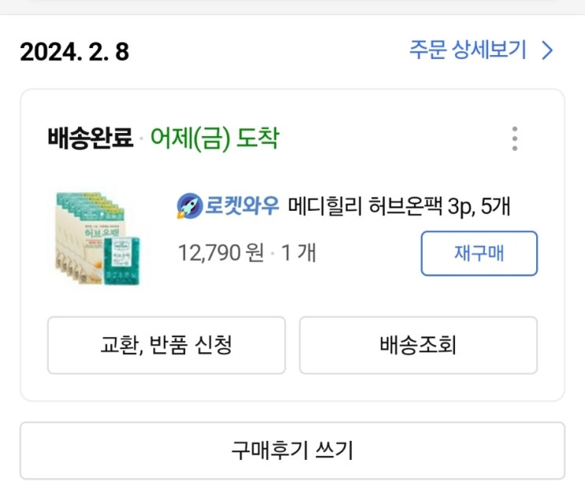This screenshot has width=585, height=489.
Task: Open the three-dot more options menu
Action: [x=514, y=139]
